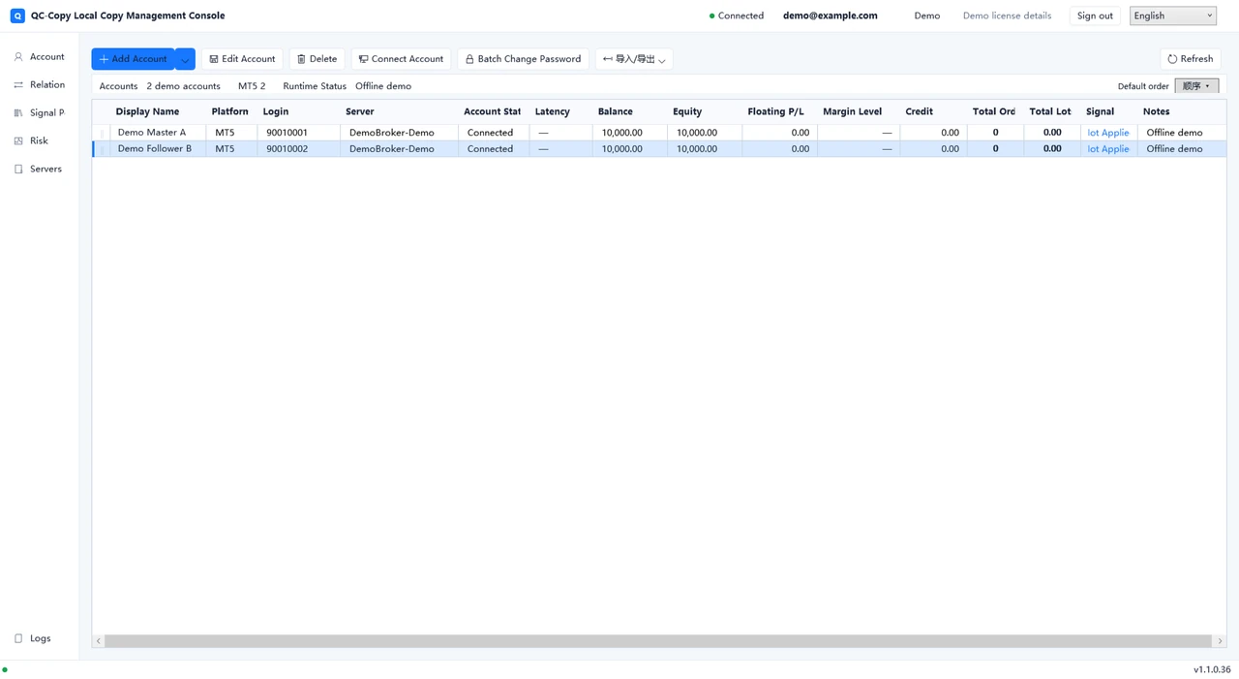1239x679 pixels.
Task: Select the Demo Master A row name
Action: tap(152, 133)
